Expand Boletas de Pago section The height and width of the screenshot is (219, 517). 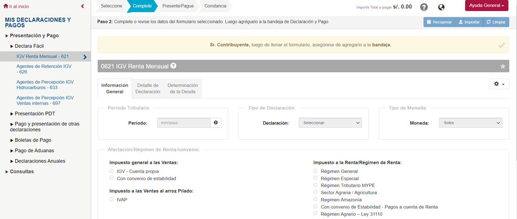(x=31, y=140)
